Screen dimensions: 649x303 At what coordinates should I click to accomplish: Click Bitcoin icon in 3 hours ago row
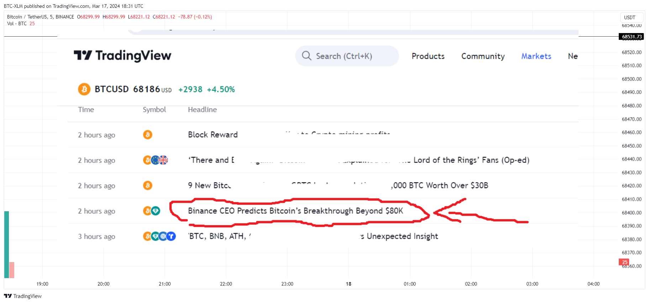[147, 236]
